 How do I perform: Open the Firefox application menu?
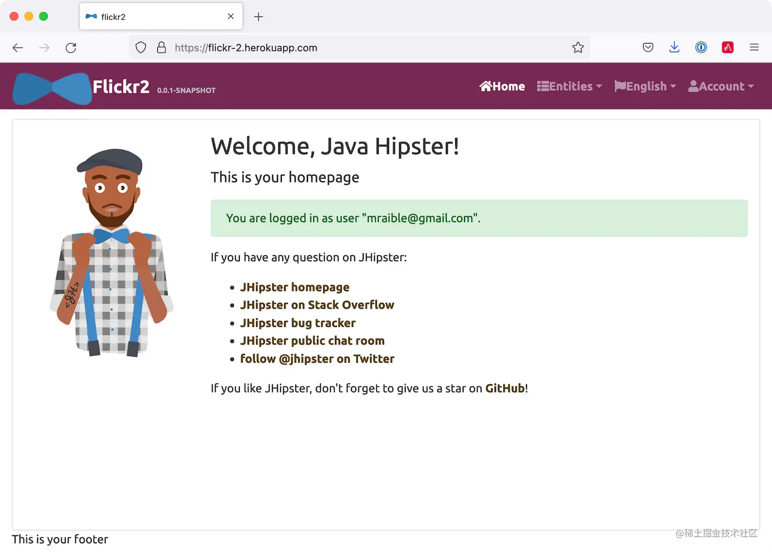754,47
